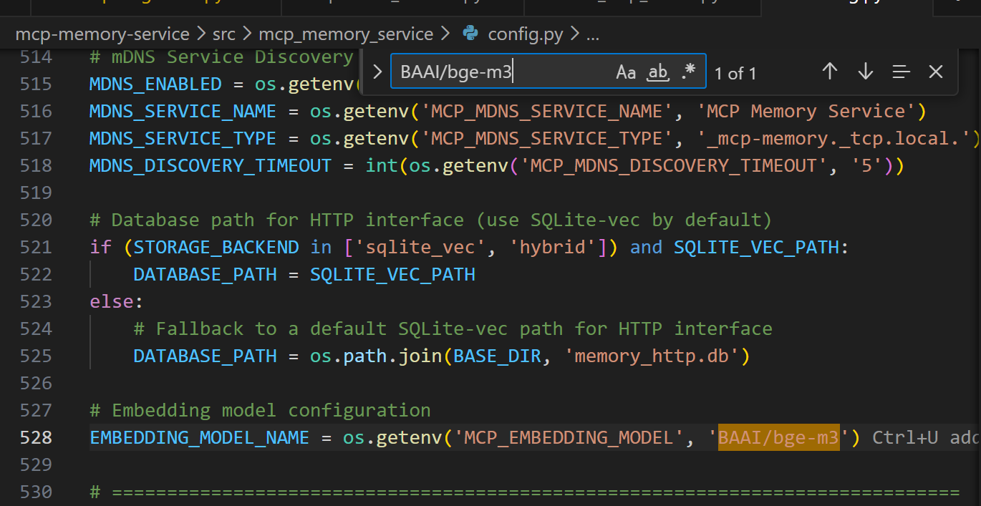The height and width of the screenshot is (506, 981).
Task: Click '# Database path for HTTP interface' comment
Action: [431, 220]
